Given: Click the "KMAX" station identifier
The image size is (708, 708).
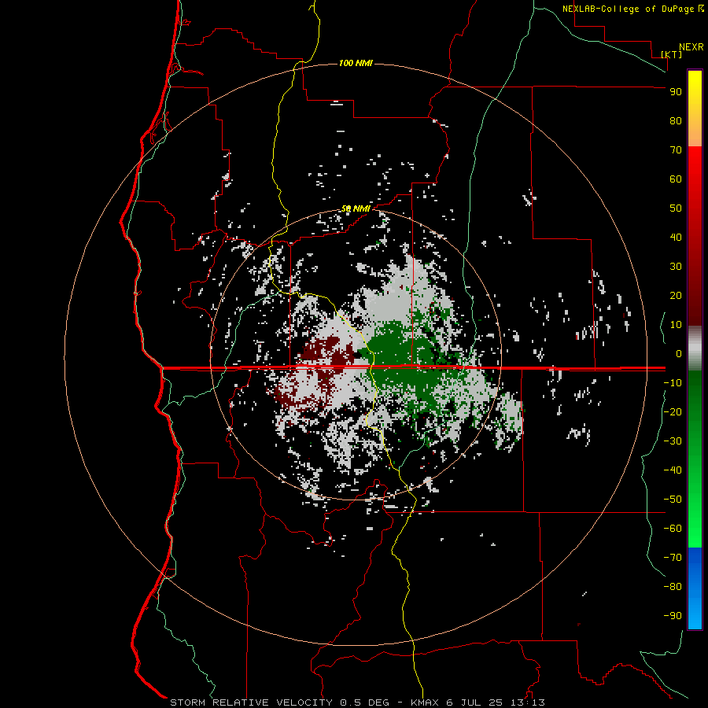Looking at the screenshot, I should 425,702.
